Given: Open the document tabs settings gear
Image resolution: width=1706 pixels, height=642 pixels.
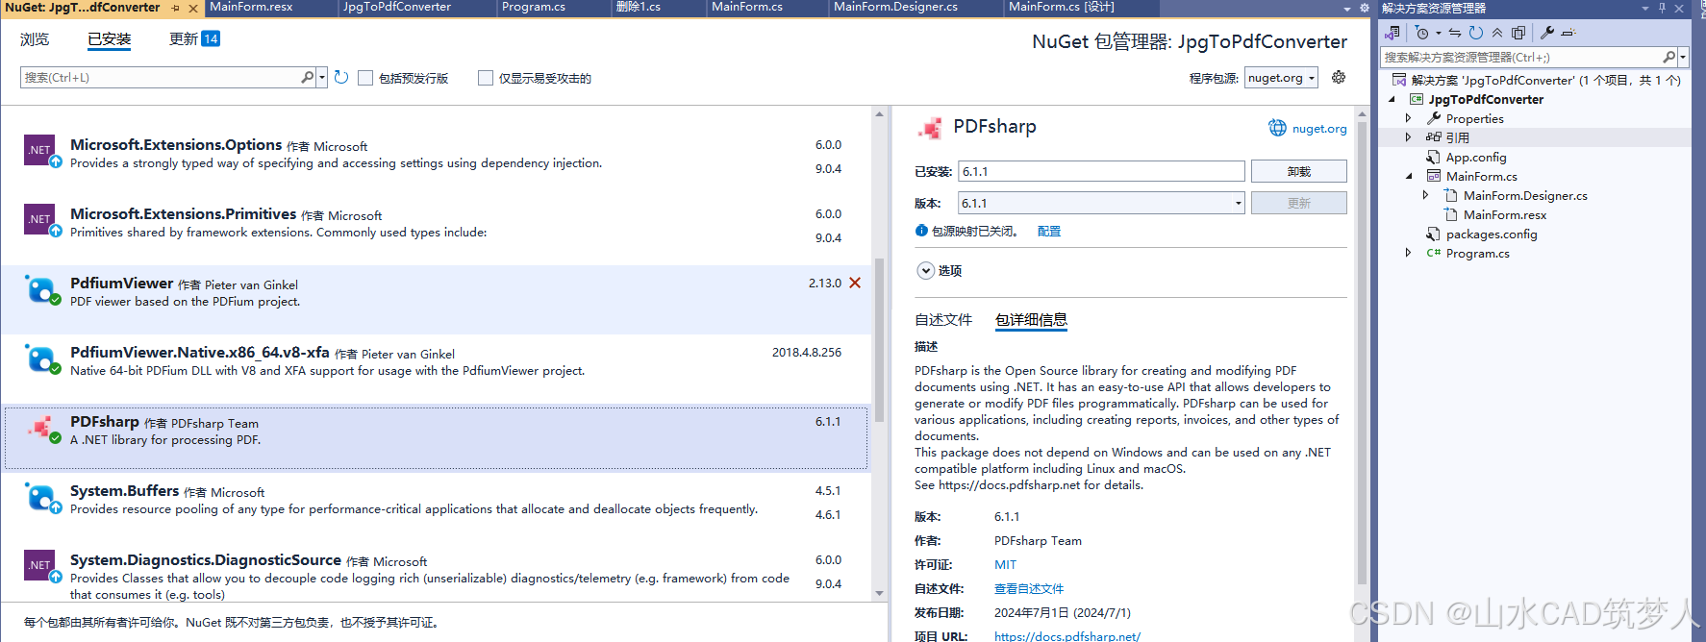Looking at the screenshot, I should (x=1364, y=8).
